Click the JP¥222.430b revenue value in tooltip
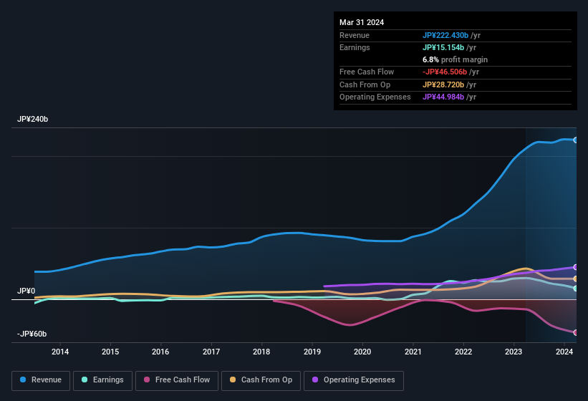Image resolution: width=588 pixels, height=401 pixels. (x=445, y=35)
